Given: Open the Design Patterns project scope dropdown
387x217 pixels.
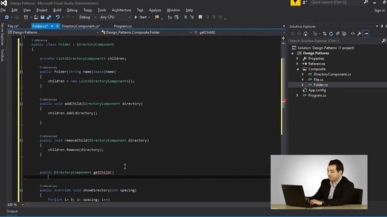Looking at the screenshot, I should click(x=53, y=33).
